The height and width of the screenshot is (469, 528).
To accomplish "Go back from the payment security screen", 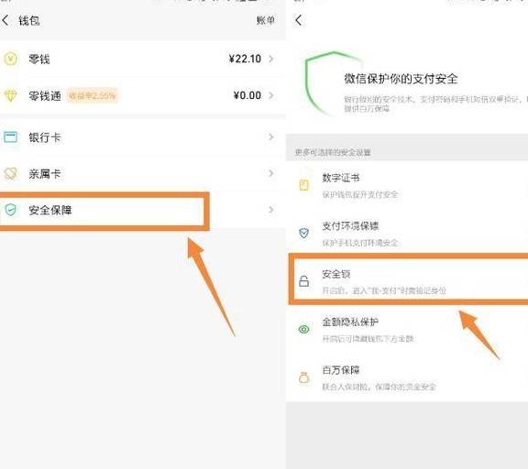I will 298,20.
